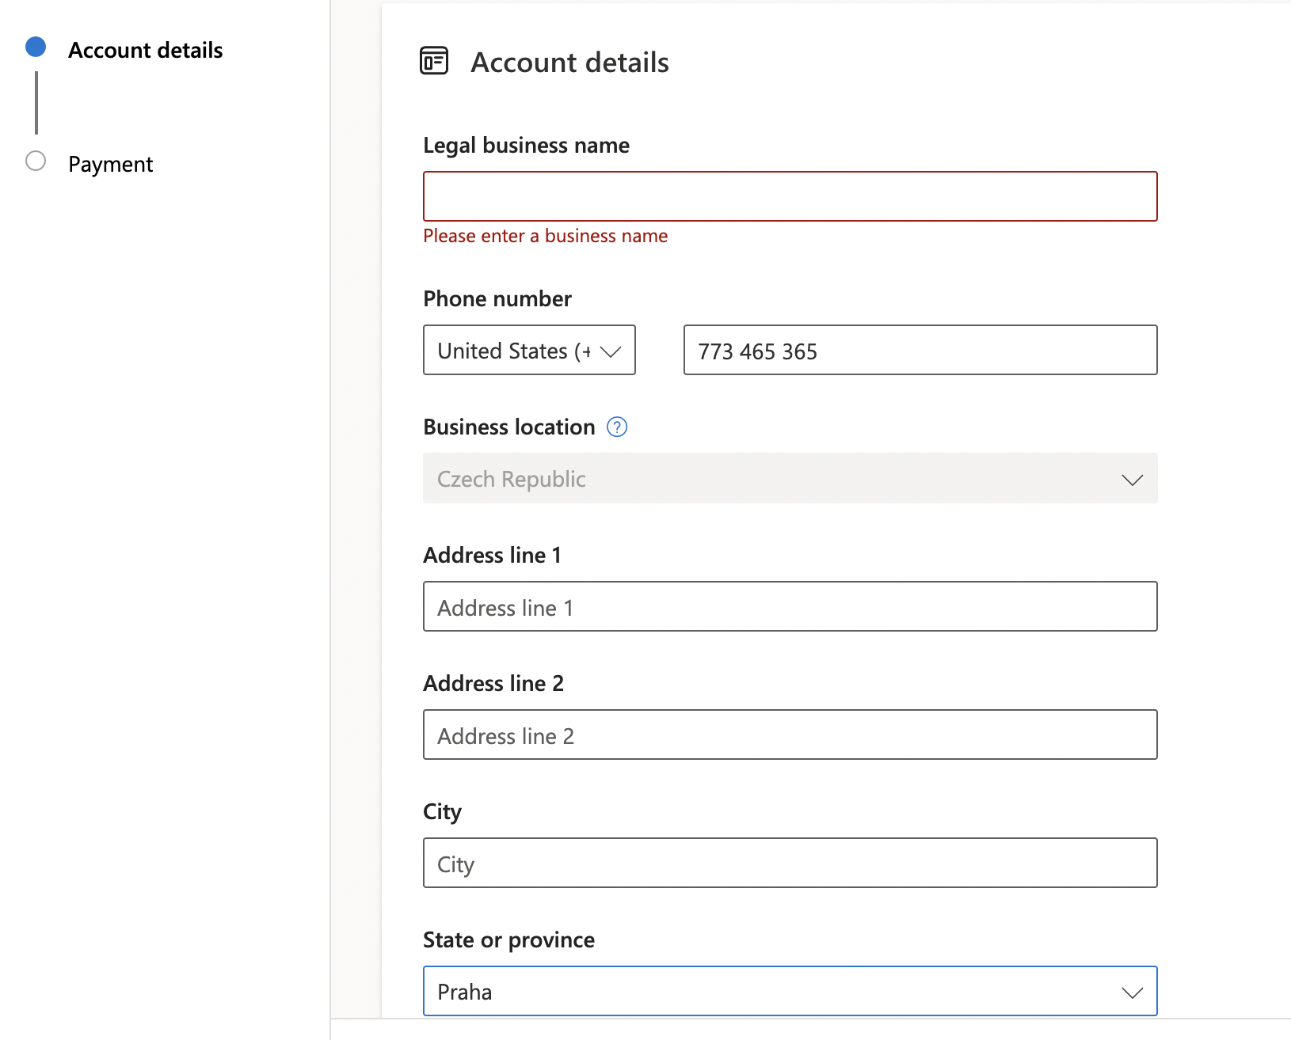Screen dimensions: 1291x1040
Task: Click the phone number field showing 773 465 365
Action: coord(920,350)
